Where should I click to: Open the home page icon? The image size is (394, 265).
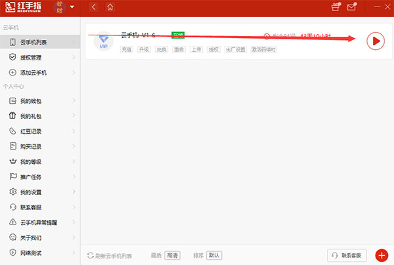110,7
